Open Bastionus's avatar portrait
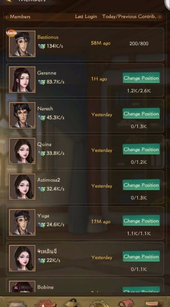Image resolution: width=170 pixels, height=307 pixels. pyautogui.click(x=22, y=44)
